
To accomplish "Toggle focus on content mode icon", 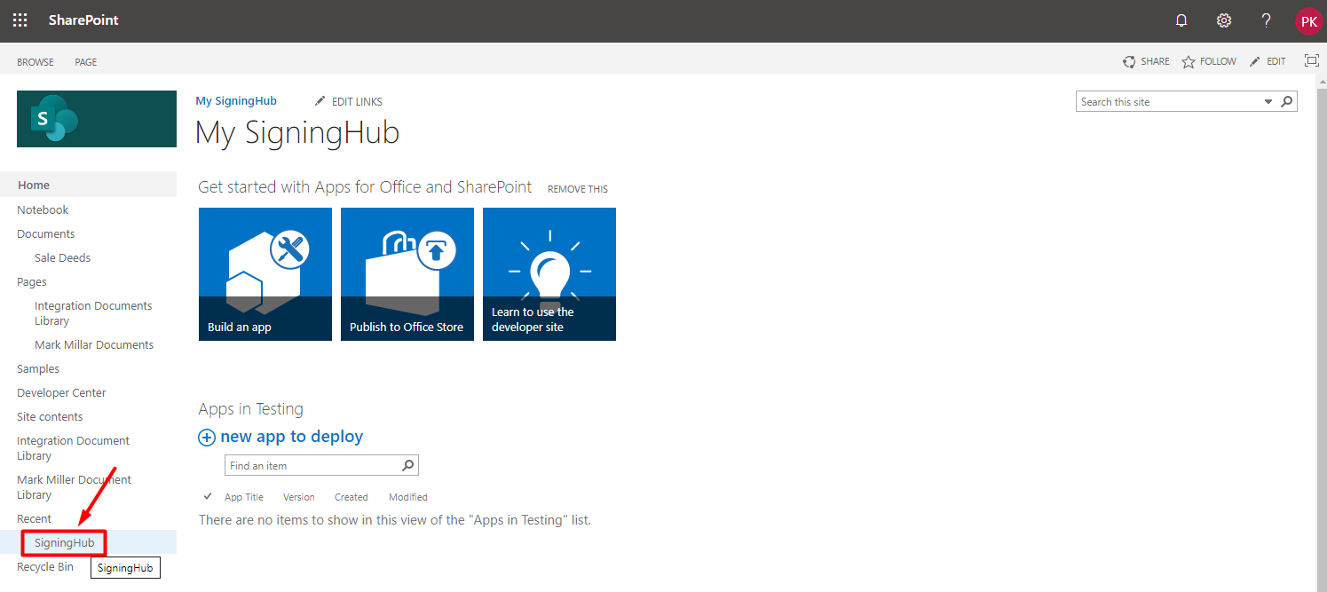I will coord(1311,60).
